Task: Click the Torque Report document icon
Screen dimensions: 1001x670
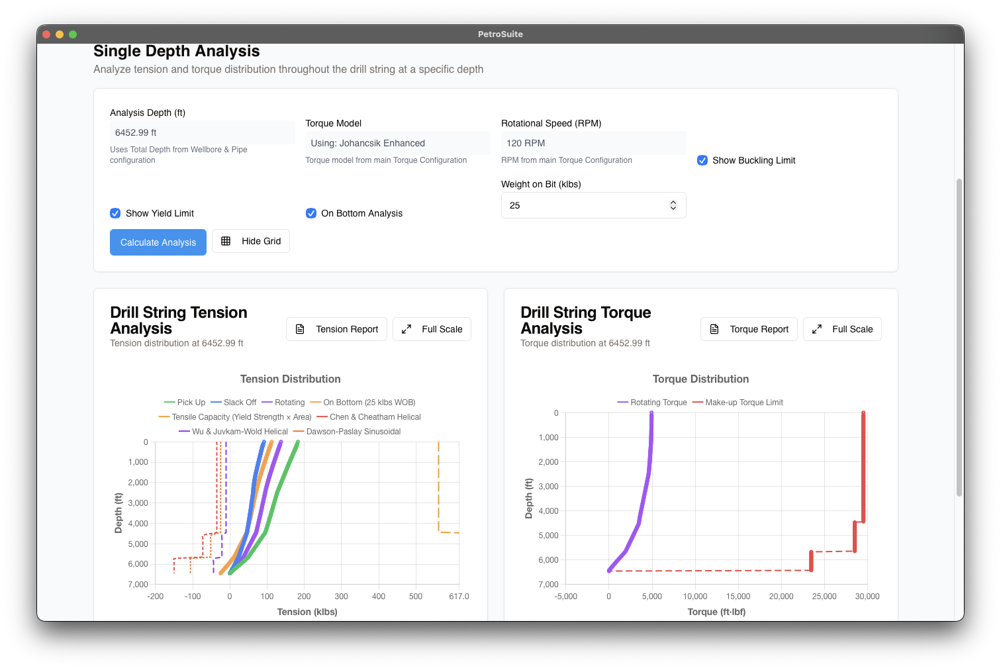Action: [x=714, y=329]
